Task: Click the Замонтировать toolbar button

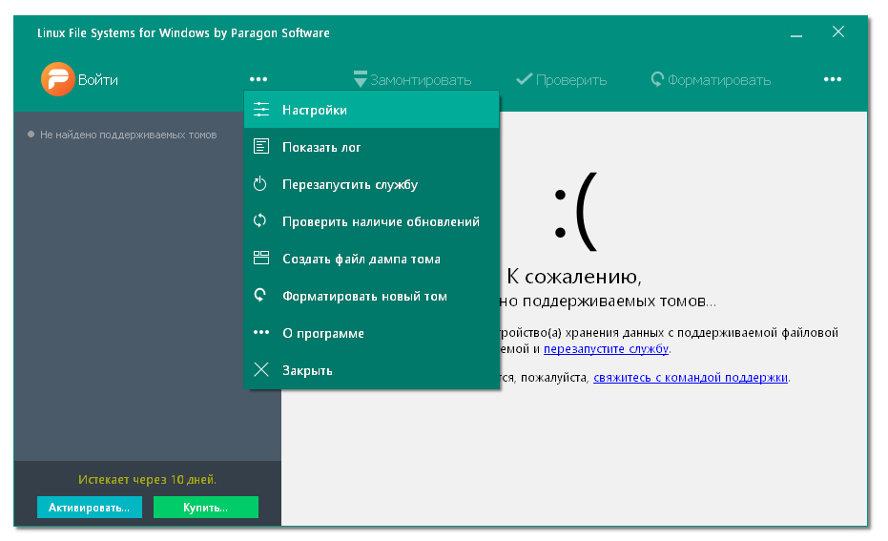Action: click(412, 80)
